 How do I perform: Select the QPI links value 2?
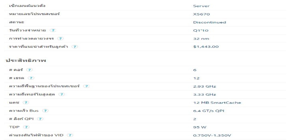point(195,119)
